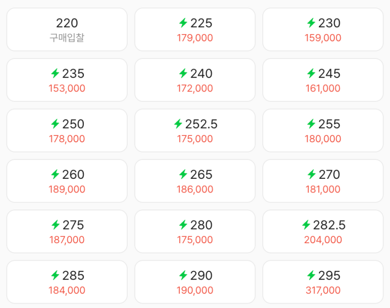The image size is (390, 308).
Task: Tap the bolt icon next to 260
Action: (55, 174)
